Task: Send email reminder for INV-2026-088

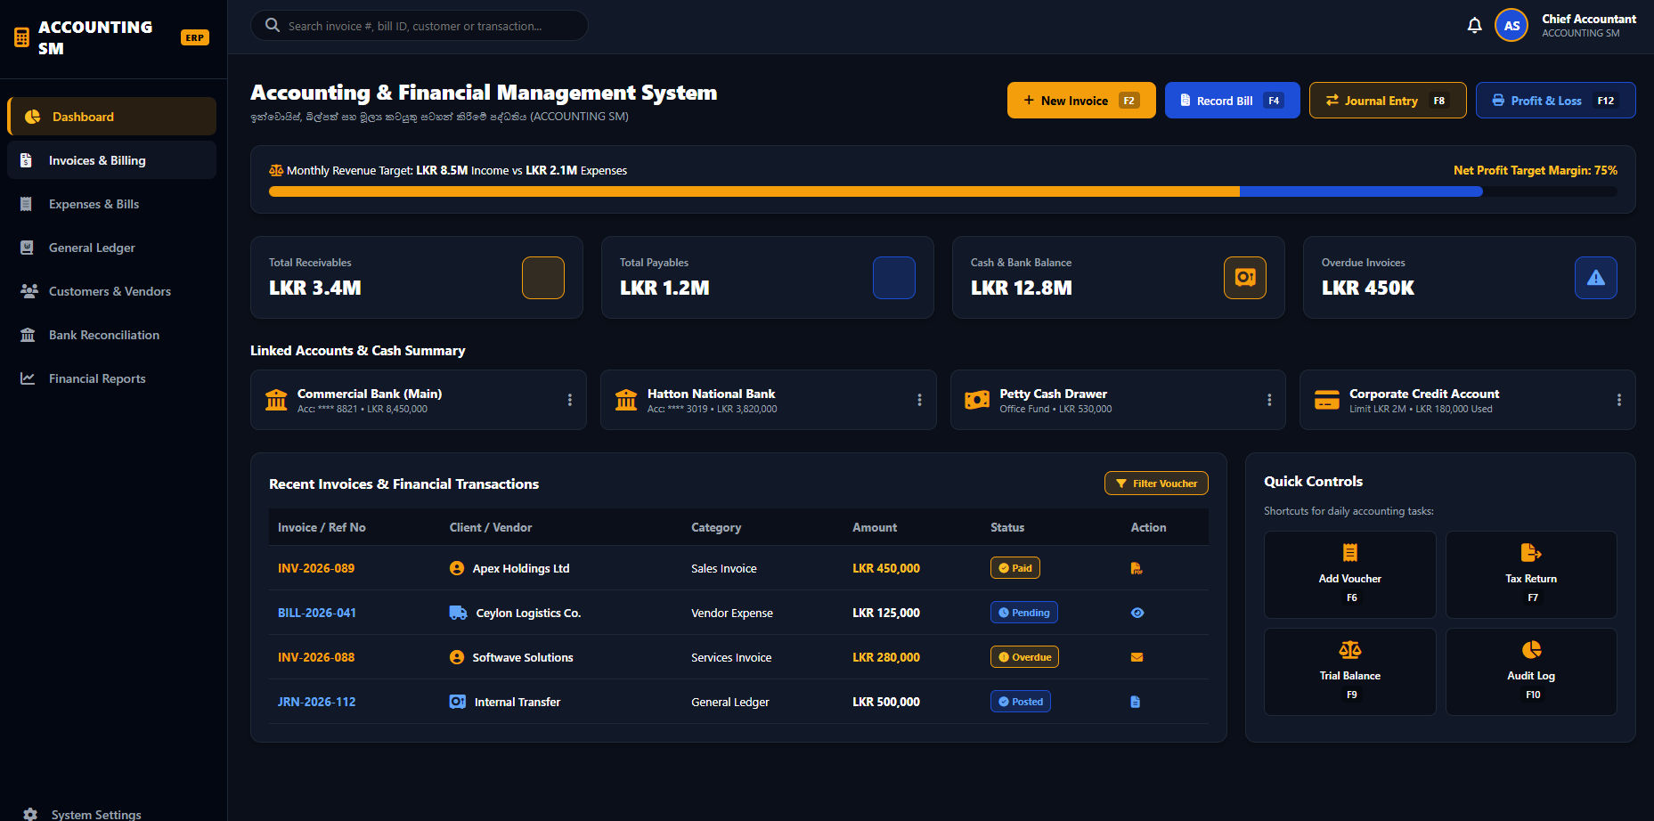Action: coord(1137,657)
